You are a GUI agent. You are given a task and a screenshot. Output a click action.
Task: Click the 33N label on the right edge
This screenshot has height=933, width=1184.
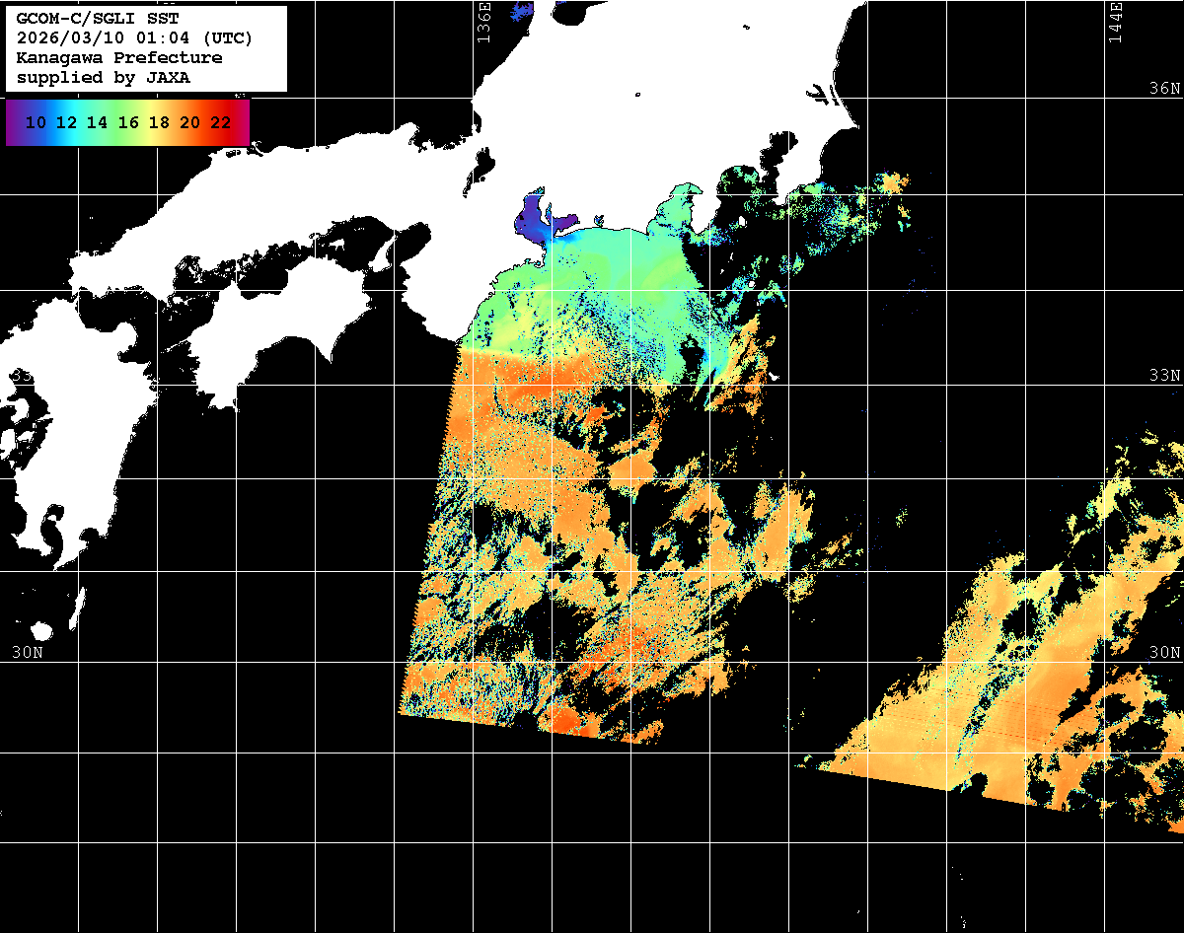[1164, 376]
